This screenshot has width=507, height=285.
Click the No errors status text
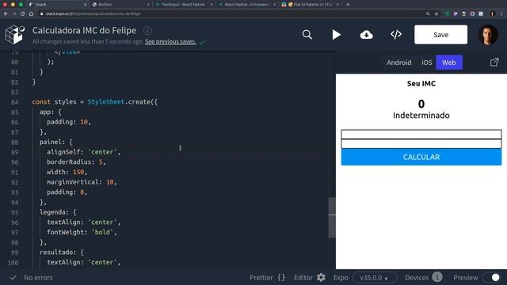[38, 278]
